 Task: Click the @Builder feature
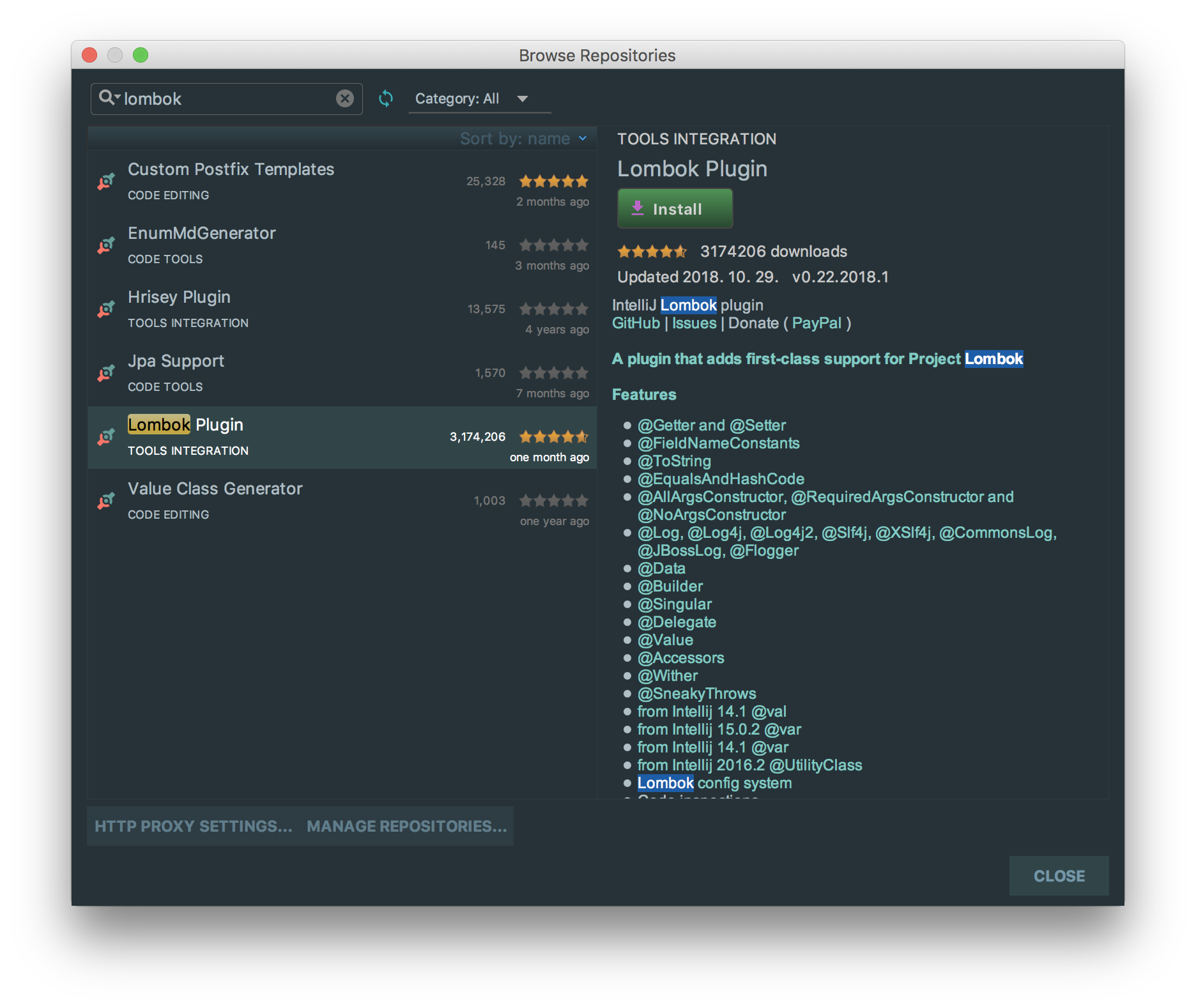point(670,586)
